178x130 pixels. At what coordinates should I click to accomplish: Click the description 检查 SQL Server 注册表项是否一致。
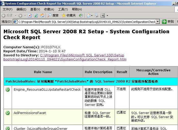pyautogui.click(x=98, y=115)
